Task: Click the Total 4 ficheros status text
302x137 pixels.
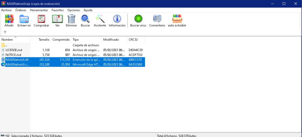Action: 177,136
